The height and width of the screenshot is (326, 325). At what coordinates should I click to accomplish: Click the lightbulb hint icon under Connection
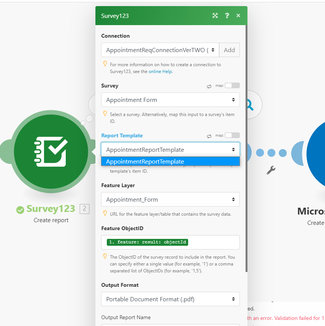105,64
